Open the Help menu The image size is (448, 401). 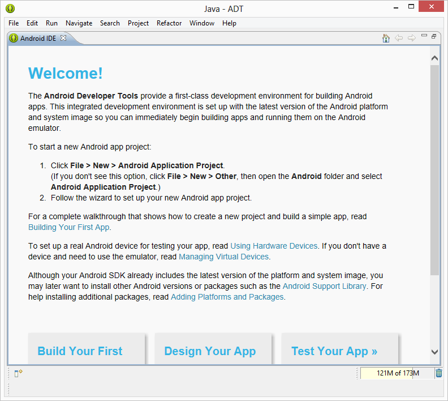click(x=229, y=23)
